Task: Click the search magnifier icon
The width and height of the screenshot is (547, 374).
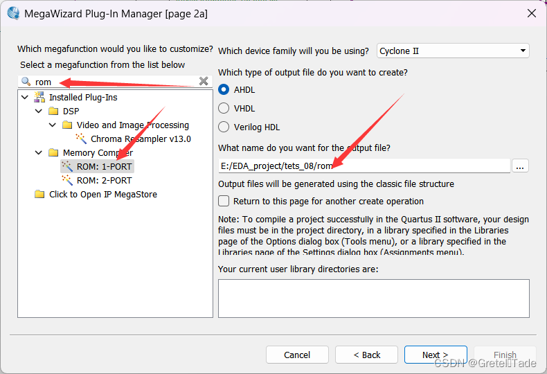Action: [x=26, y=82]
